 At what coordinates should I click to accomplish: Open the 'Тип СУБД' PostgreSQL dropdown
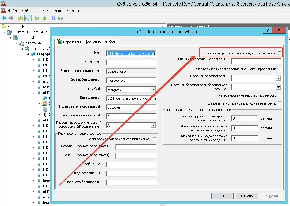[x=153, y=90]
